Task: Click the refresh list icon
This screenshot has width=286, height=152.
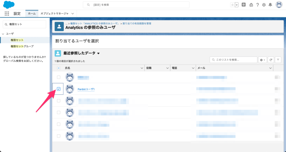Action: click(271, 60)
